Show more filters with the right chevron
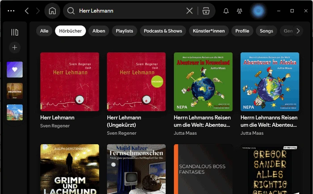 click(x=298, y=31)
